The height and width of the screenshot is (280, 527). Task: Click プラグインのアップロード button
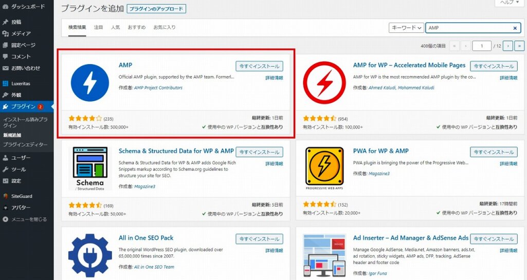coord(156,9)
